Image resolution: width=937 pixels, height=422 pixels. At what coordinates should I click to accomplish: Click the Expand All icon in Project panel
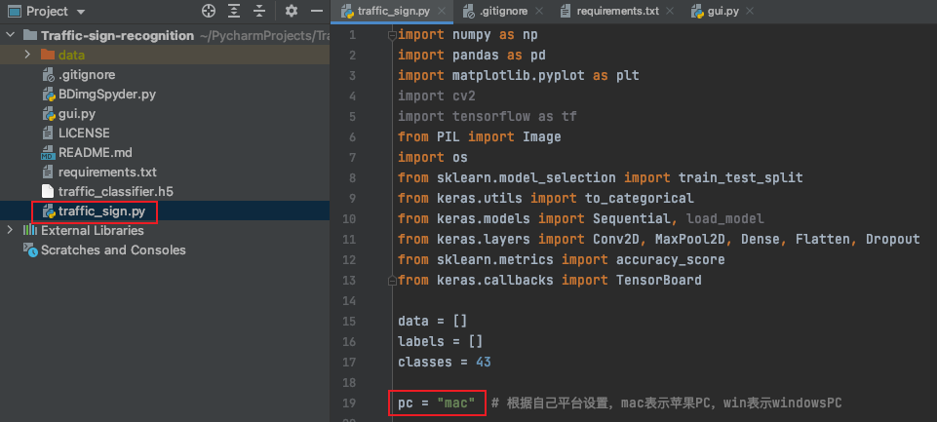[x=235, y=12]
